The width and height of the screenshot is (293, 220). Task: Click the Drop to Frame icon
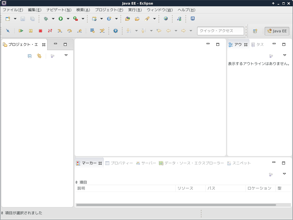tap(92, 31)
